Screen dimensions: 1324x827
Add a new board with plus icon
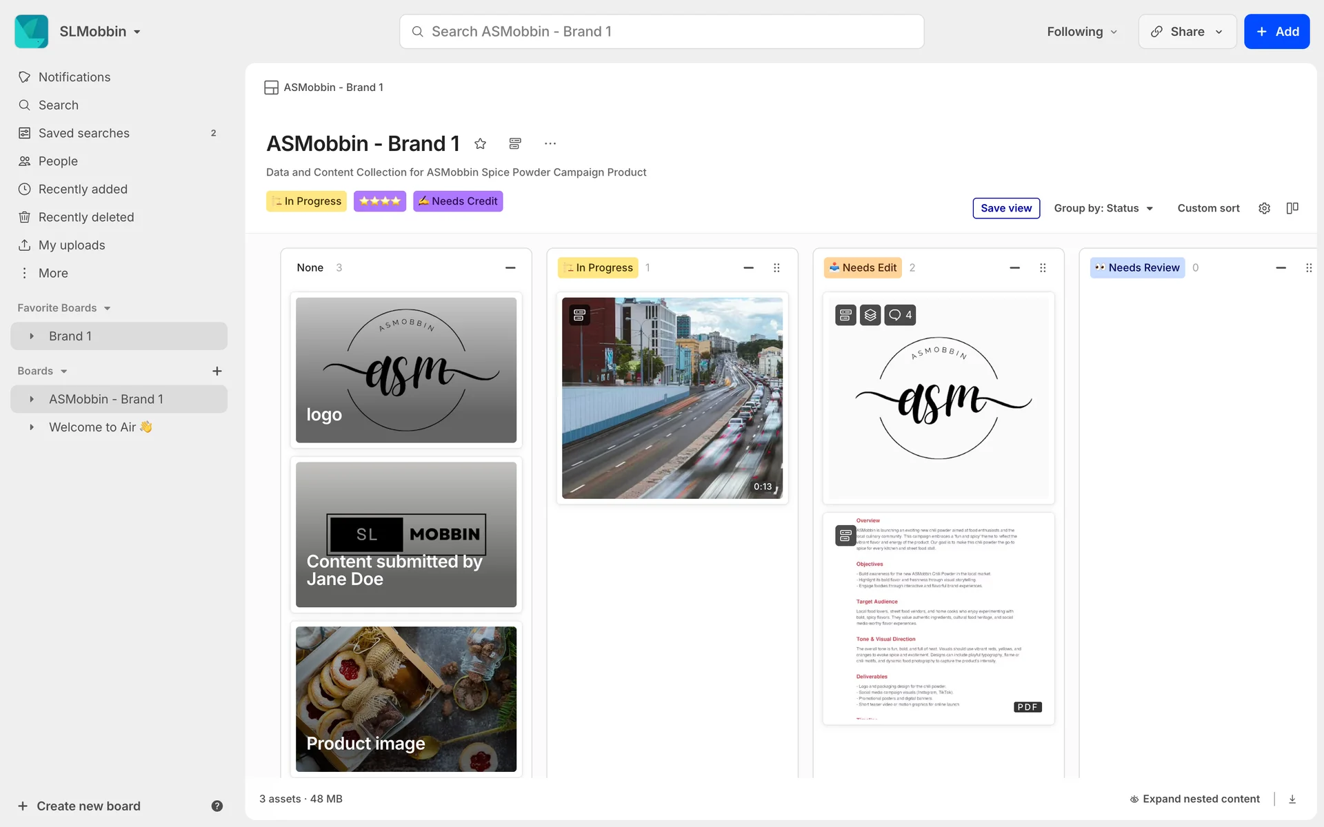point(217,371)
